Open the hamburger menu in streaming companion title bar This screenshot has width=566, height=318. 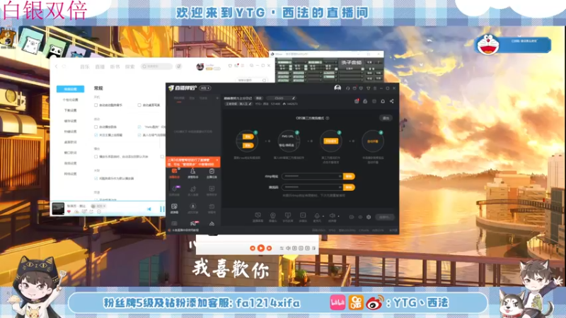click(375, 88)
